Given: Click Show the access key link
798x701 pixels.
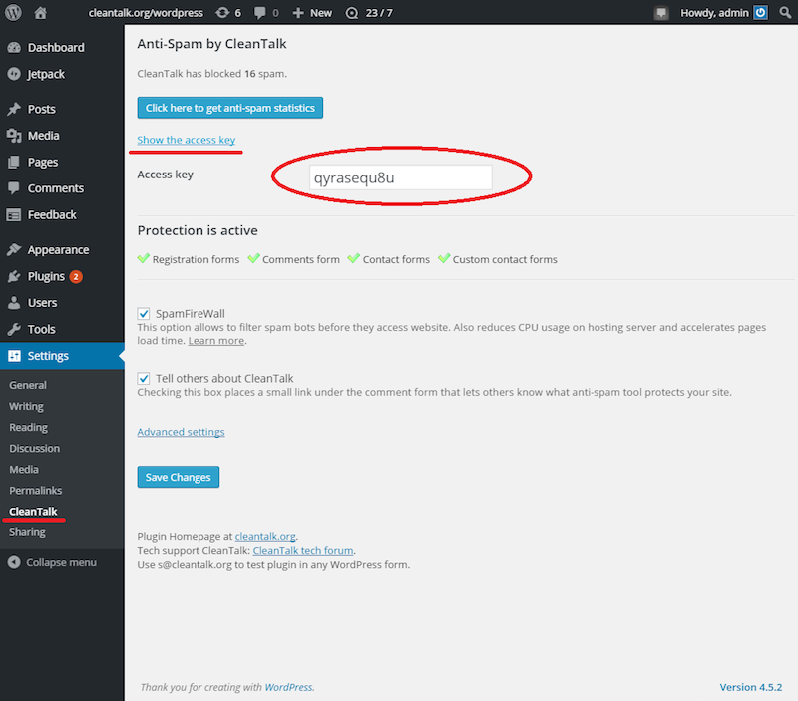Looking at the screenshot, I should tap(187, 140).
